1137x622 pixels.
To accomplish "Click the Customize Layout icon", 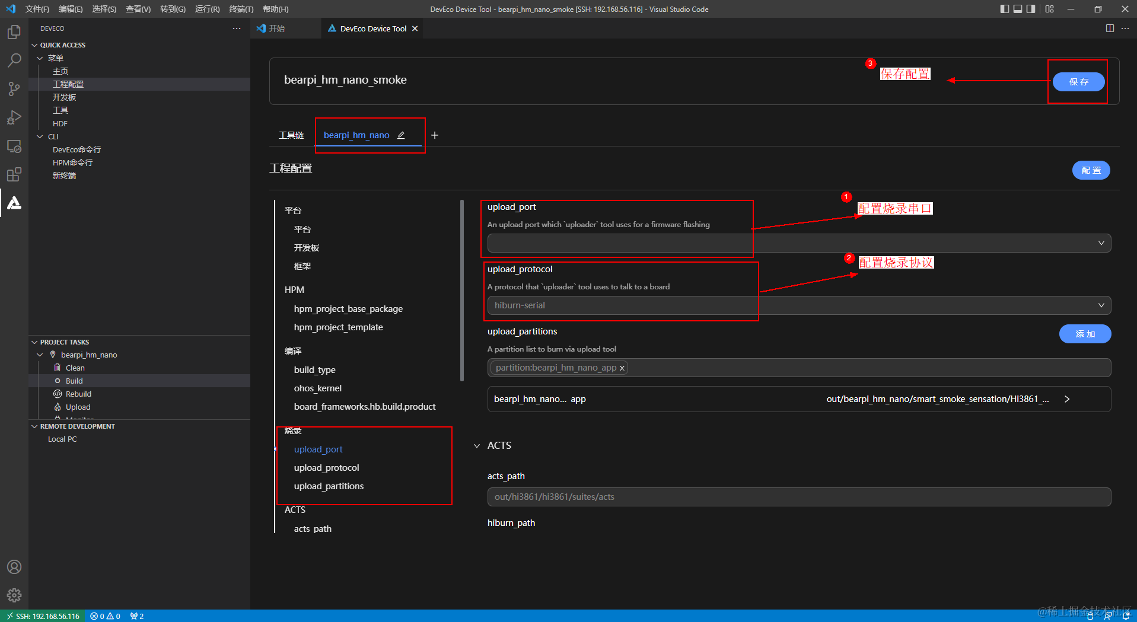I will point(1050,9).
